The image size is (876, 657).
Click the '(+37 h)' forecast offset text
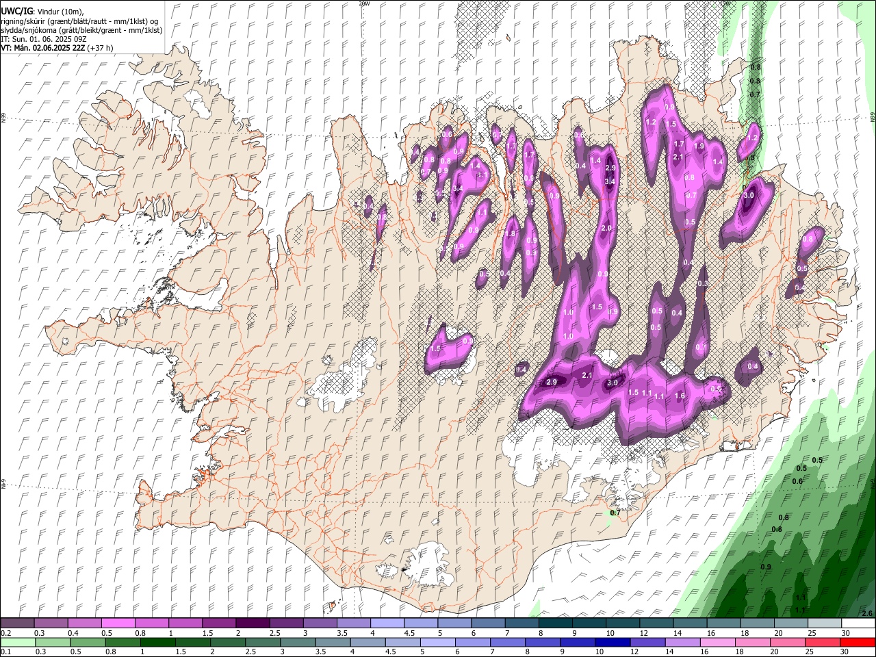[x=101, y=48]
